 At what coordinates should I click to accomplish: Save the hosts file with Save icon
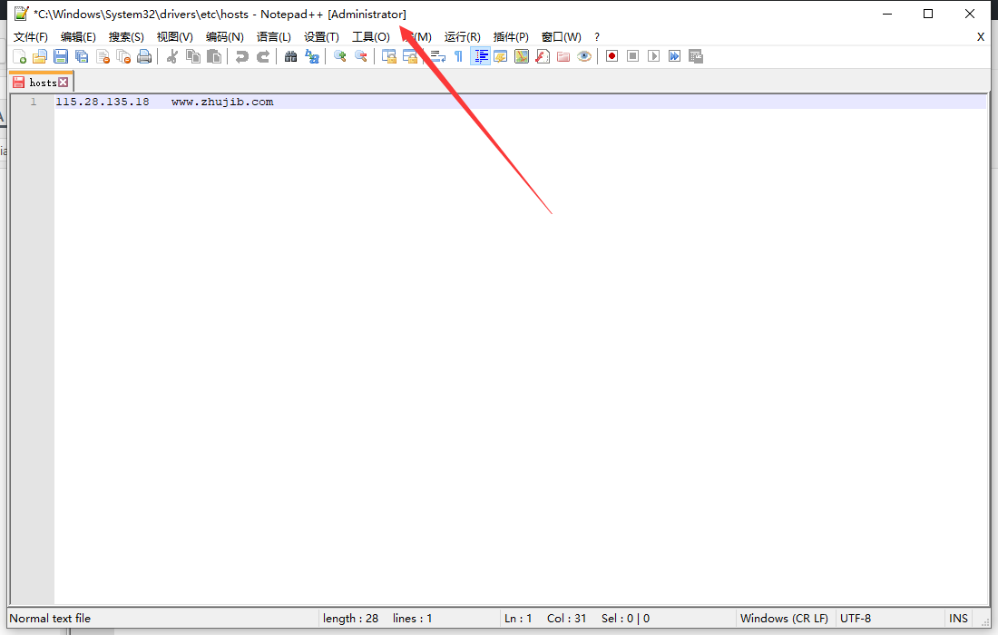point(61,56)
